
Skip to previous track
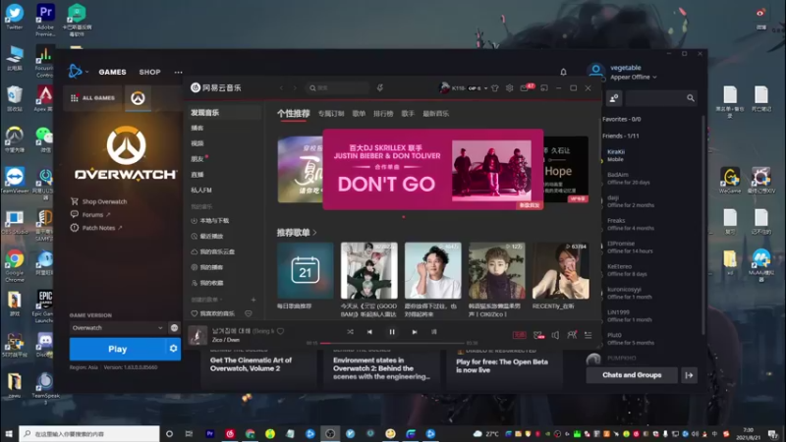[x=369, y=332]
